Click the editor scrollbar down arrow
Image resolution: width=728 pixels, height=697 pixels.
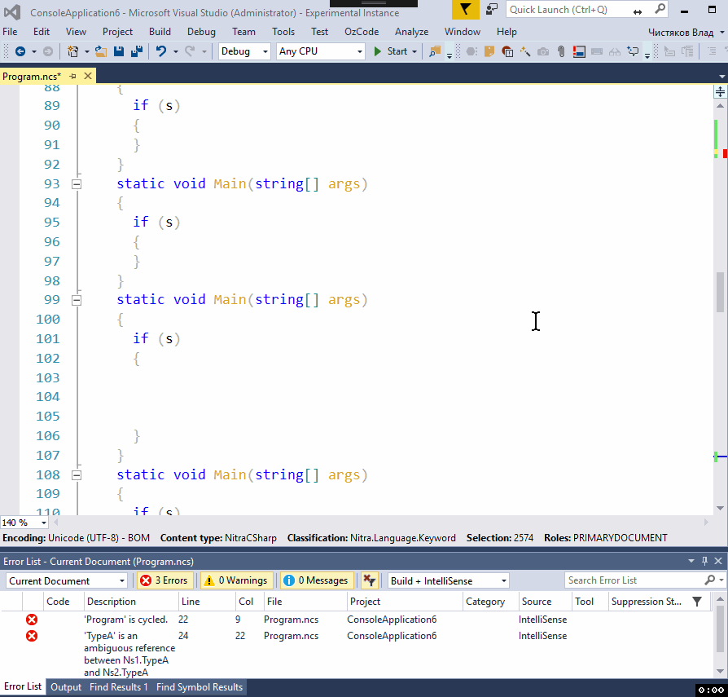tap(720, 508)
